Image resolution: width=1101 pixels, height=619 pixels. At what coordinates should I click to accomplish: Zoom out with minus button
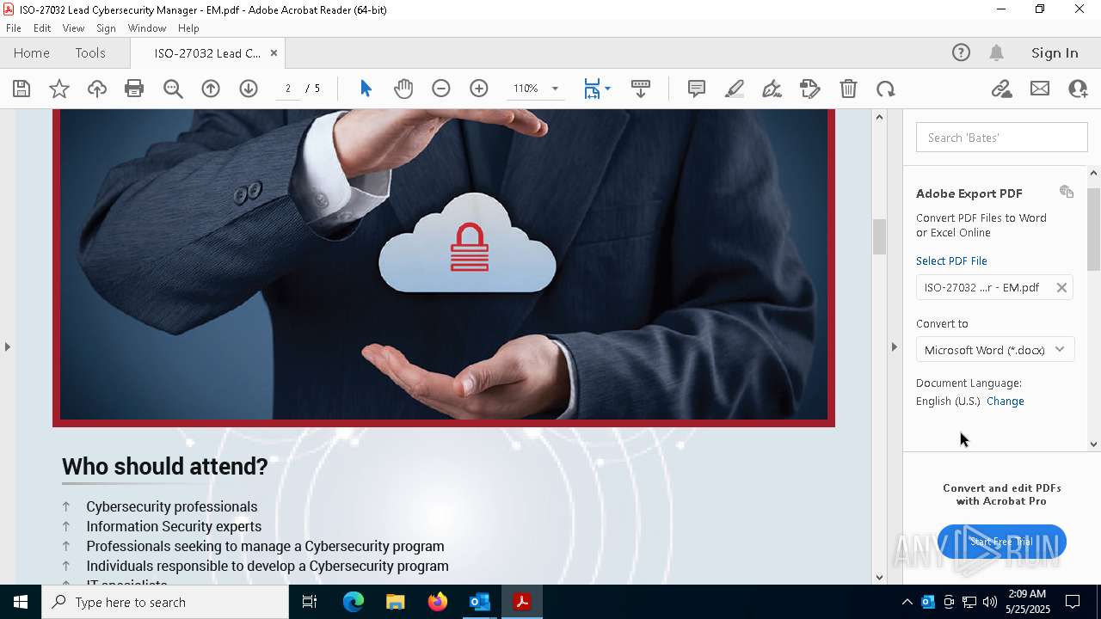tap(441, 89)
